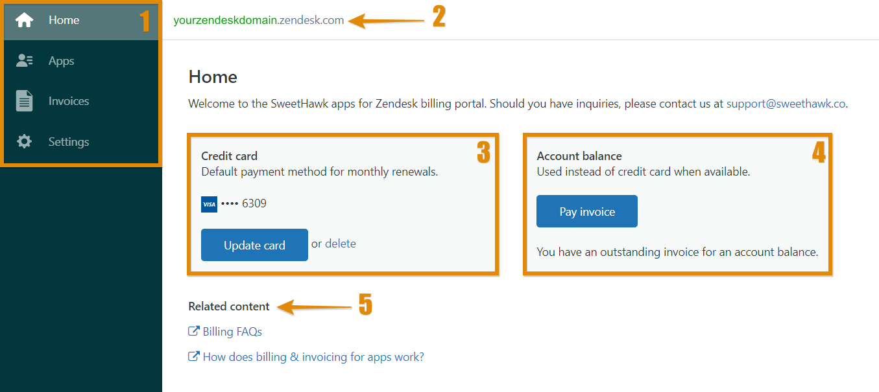Click the Update card button
This screenshot has height=392, width=879.
point(254,245)
